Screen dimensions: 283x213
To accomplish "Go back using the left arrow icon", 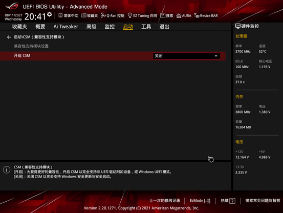I will point(9,37).
